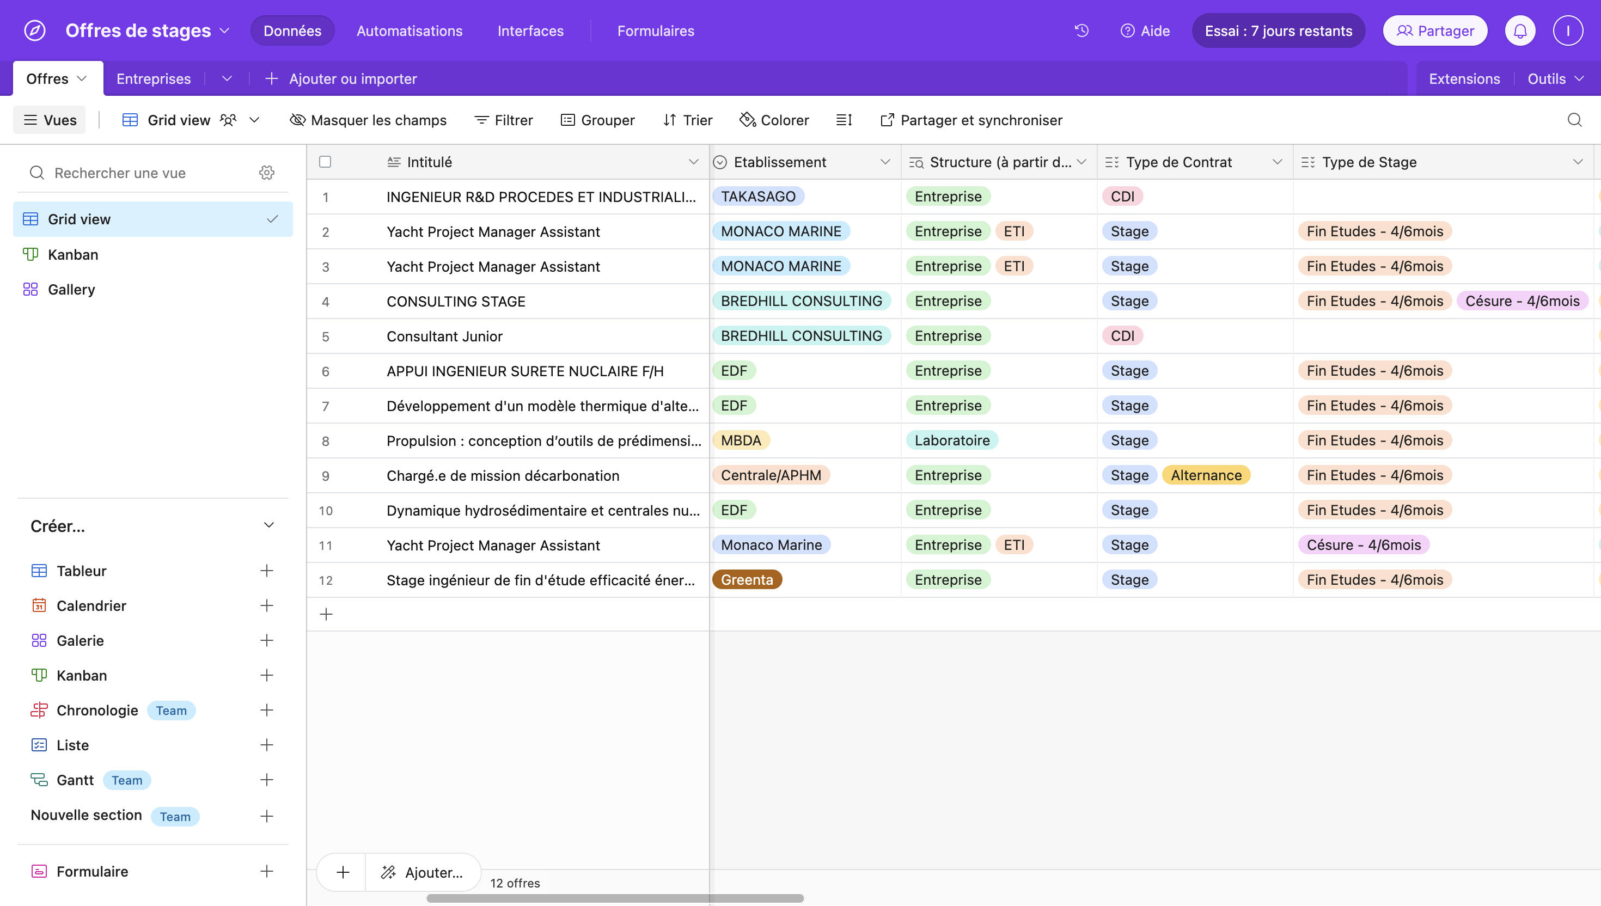Tick the select-all rows checkbox
1601x906 pixels.
tap(325, 162)
